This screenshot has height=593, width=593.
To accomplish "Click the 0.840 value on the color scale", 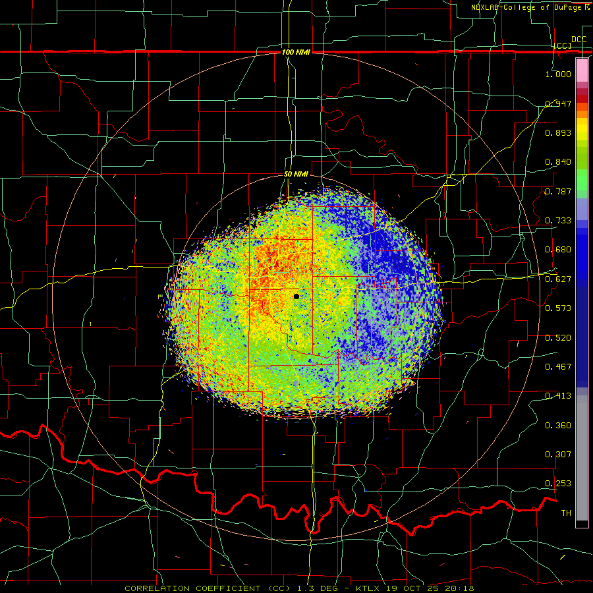I will (558, 162).
